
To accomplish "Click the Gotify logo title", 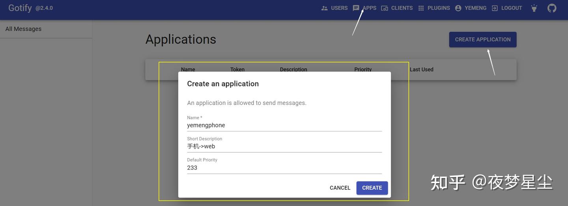I will [x=20, y=8].
